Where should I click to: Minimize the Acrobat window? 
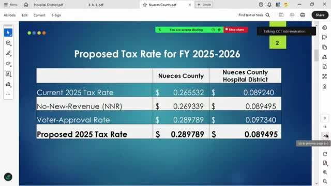pyautogui.click(x=299, y=5)
